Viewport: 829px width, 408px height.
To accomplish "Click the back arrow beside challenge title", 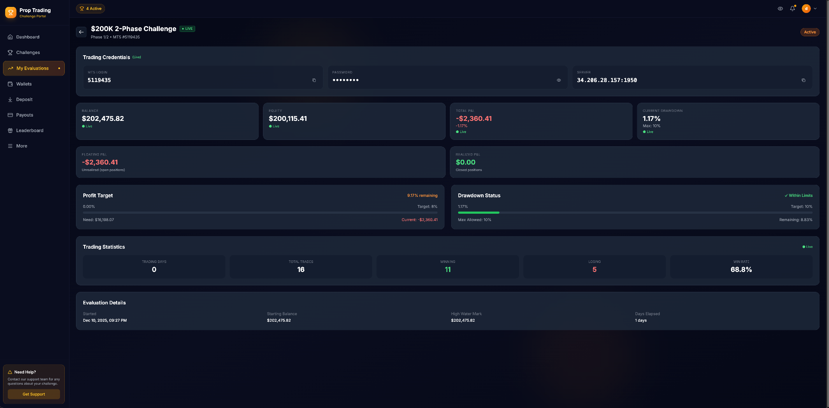I will coord(81,32).
